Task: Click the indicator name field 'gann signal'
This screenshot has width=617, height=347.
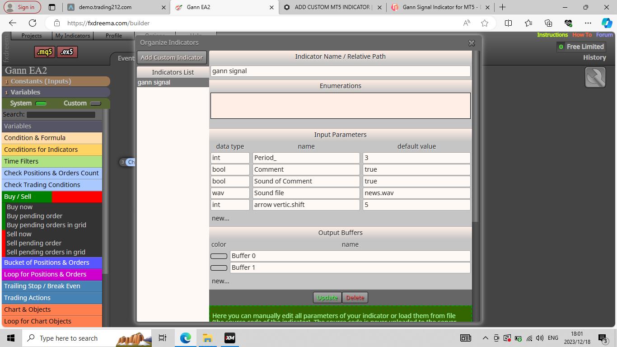Action: click(x=341, y=71)
